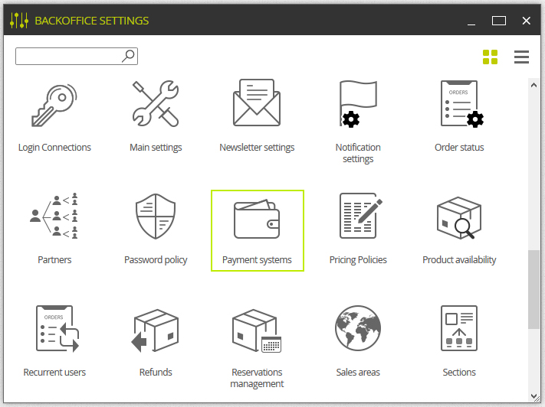Open Notification settings flag icon
The height and width of the screenshot is (407, 545).
click(x=358, y=104)
